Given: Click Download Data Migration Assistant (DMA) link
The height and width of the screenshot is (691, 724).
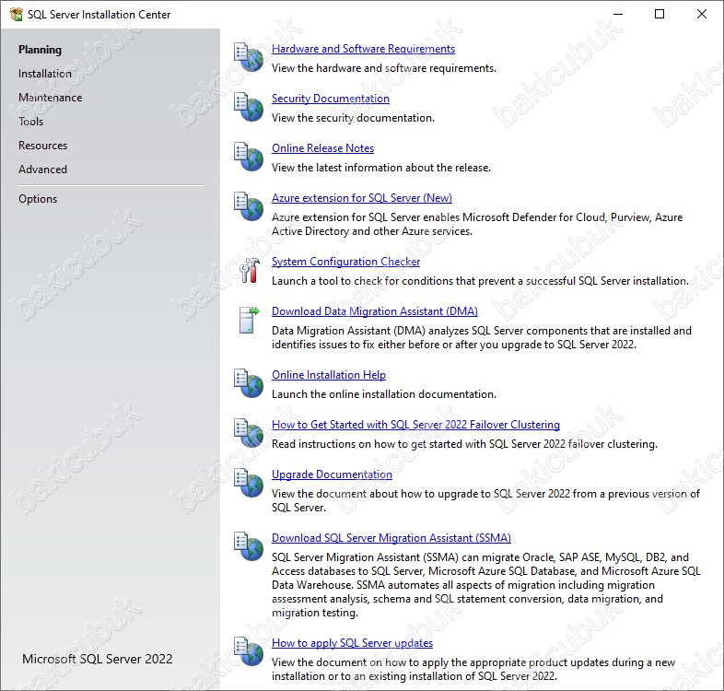Looking at the screenshot, I should tap(375, 311).
